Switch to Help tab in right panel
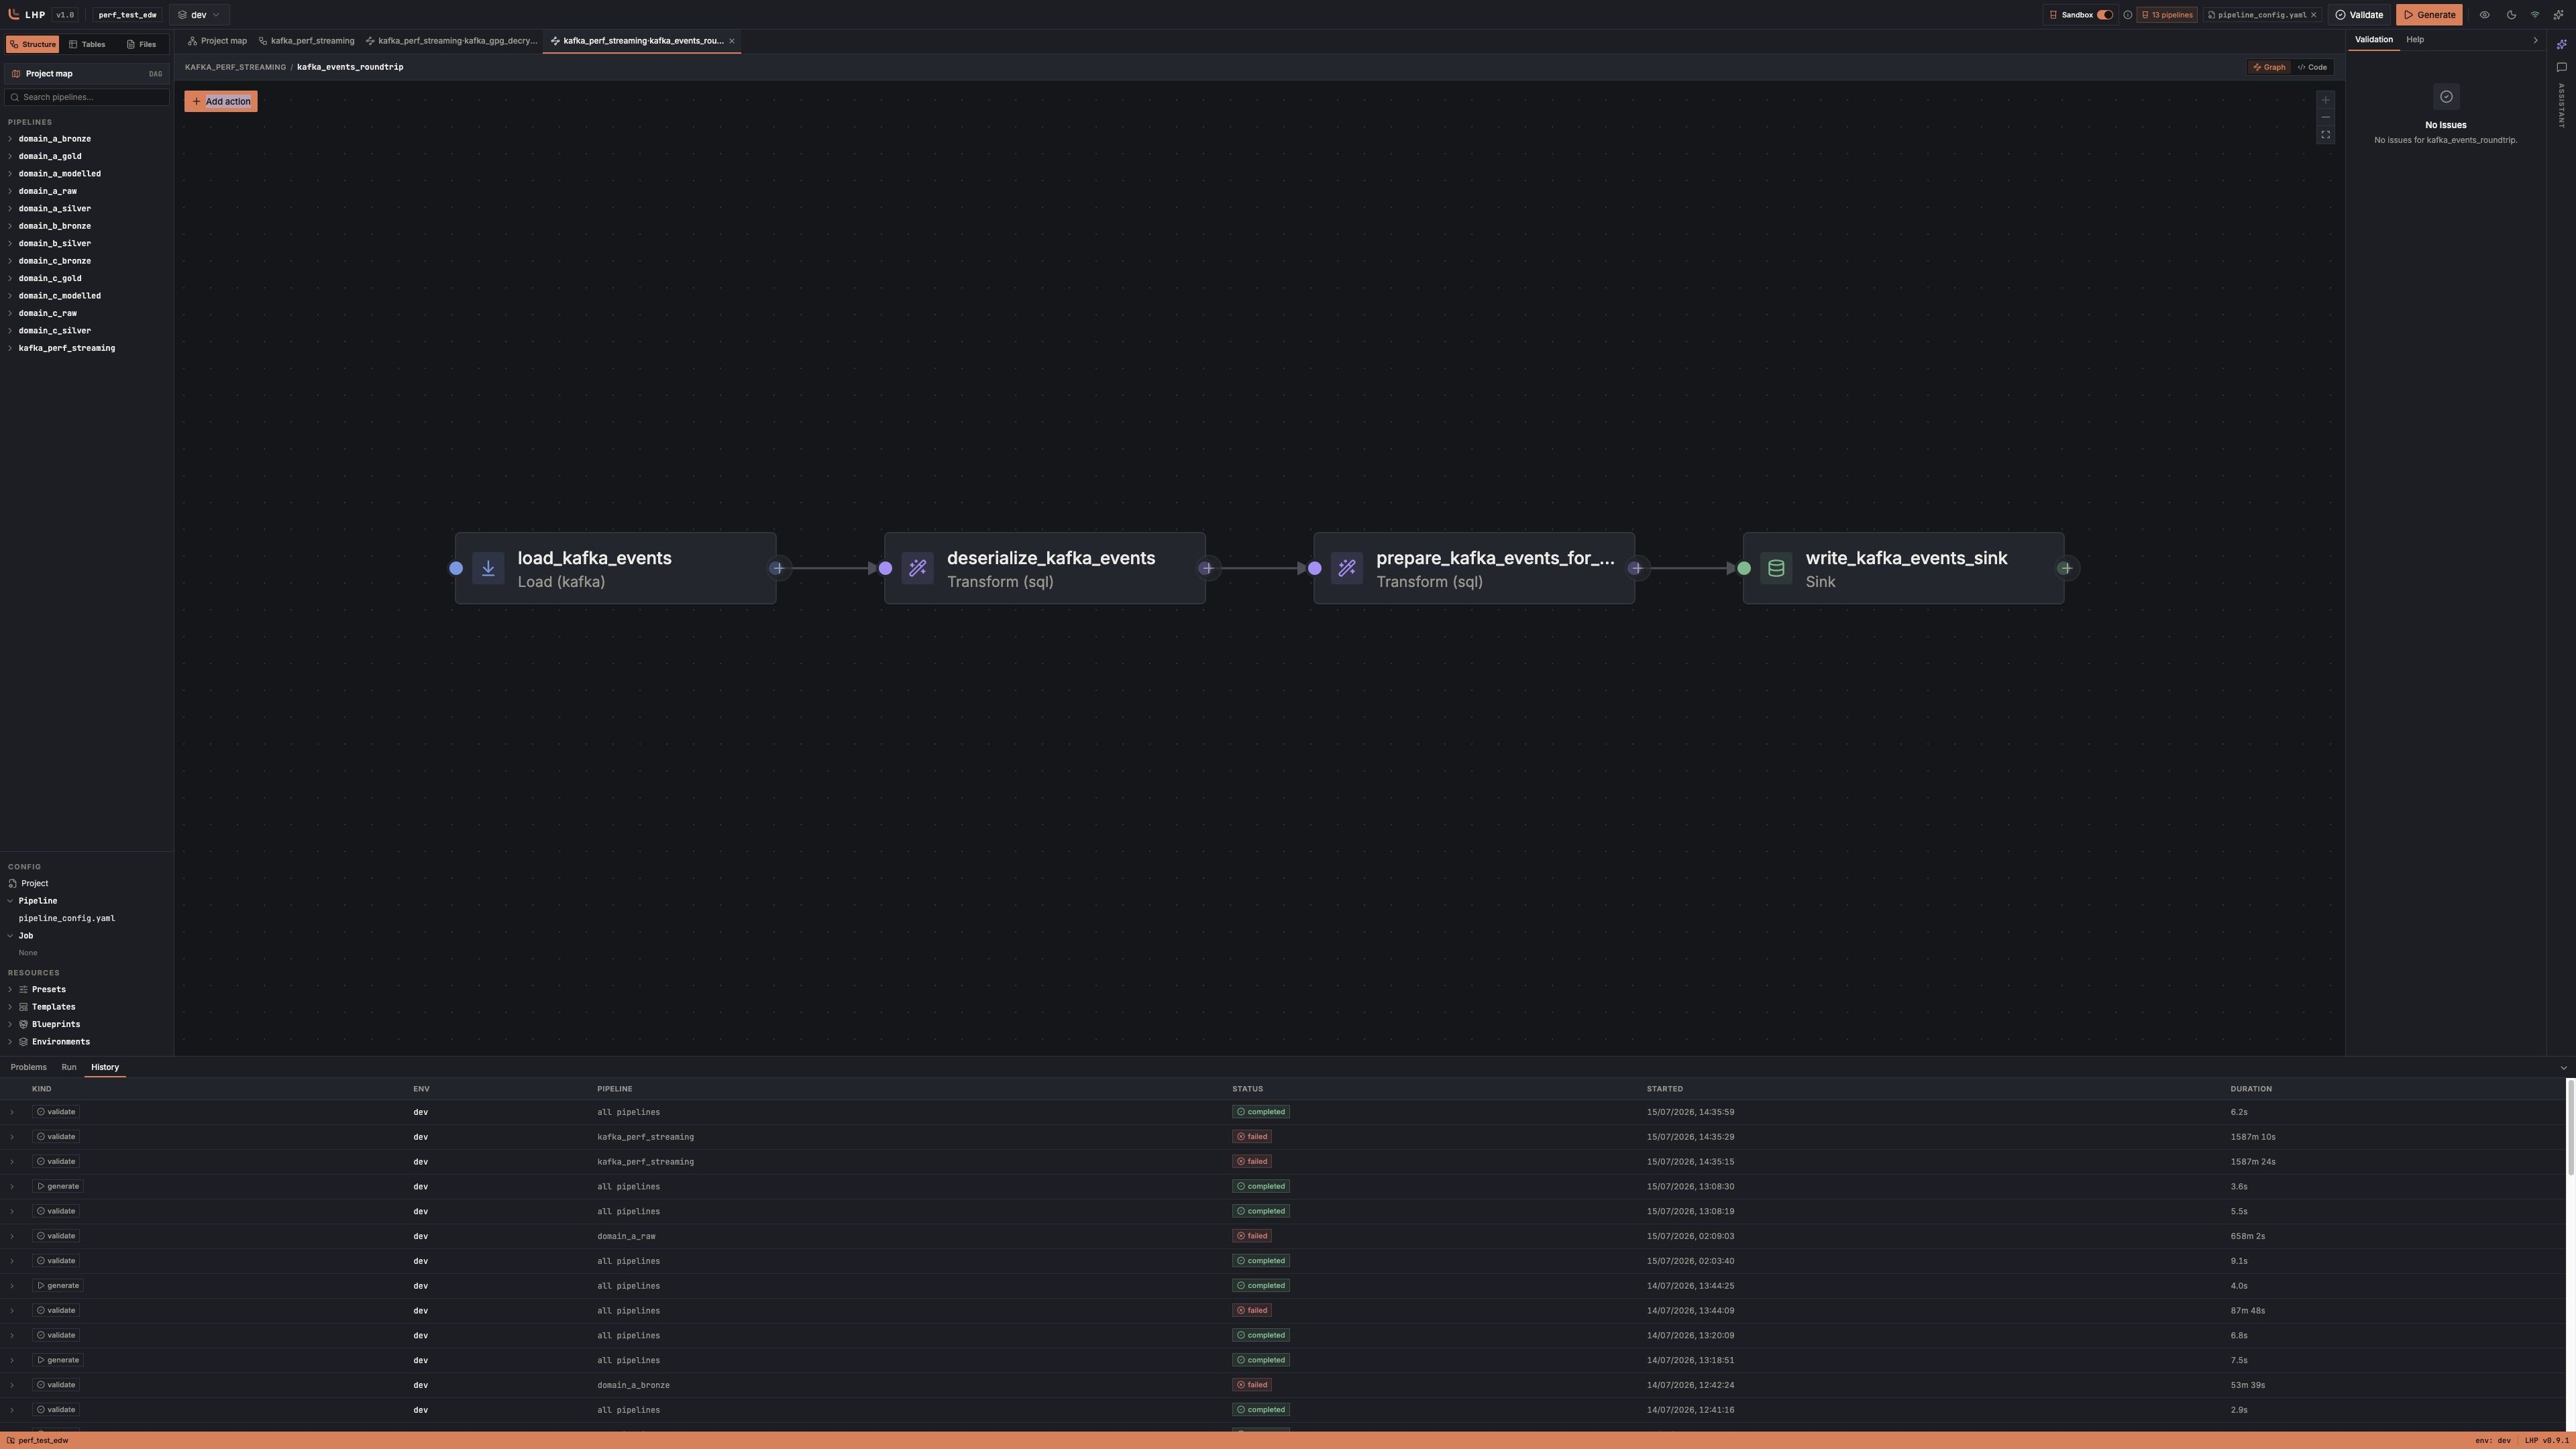 (2415, 40)
